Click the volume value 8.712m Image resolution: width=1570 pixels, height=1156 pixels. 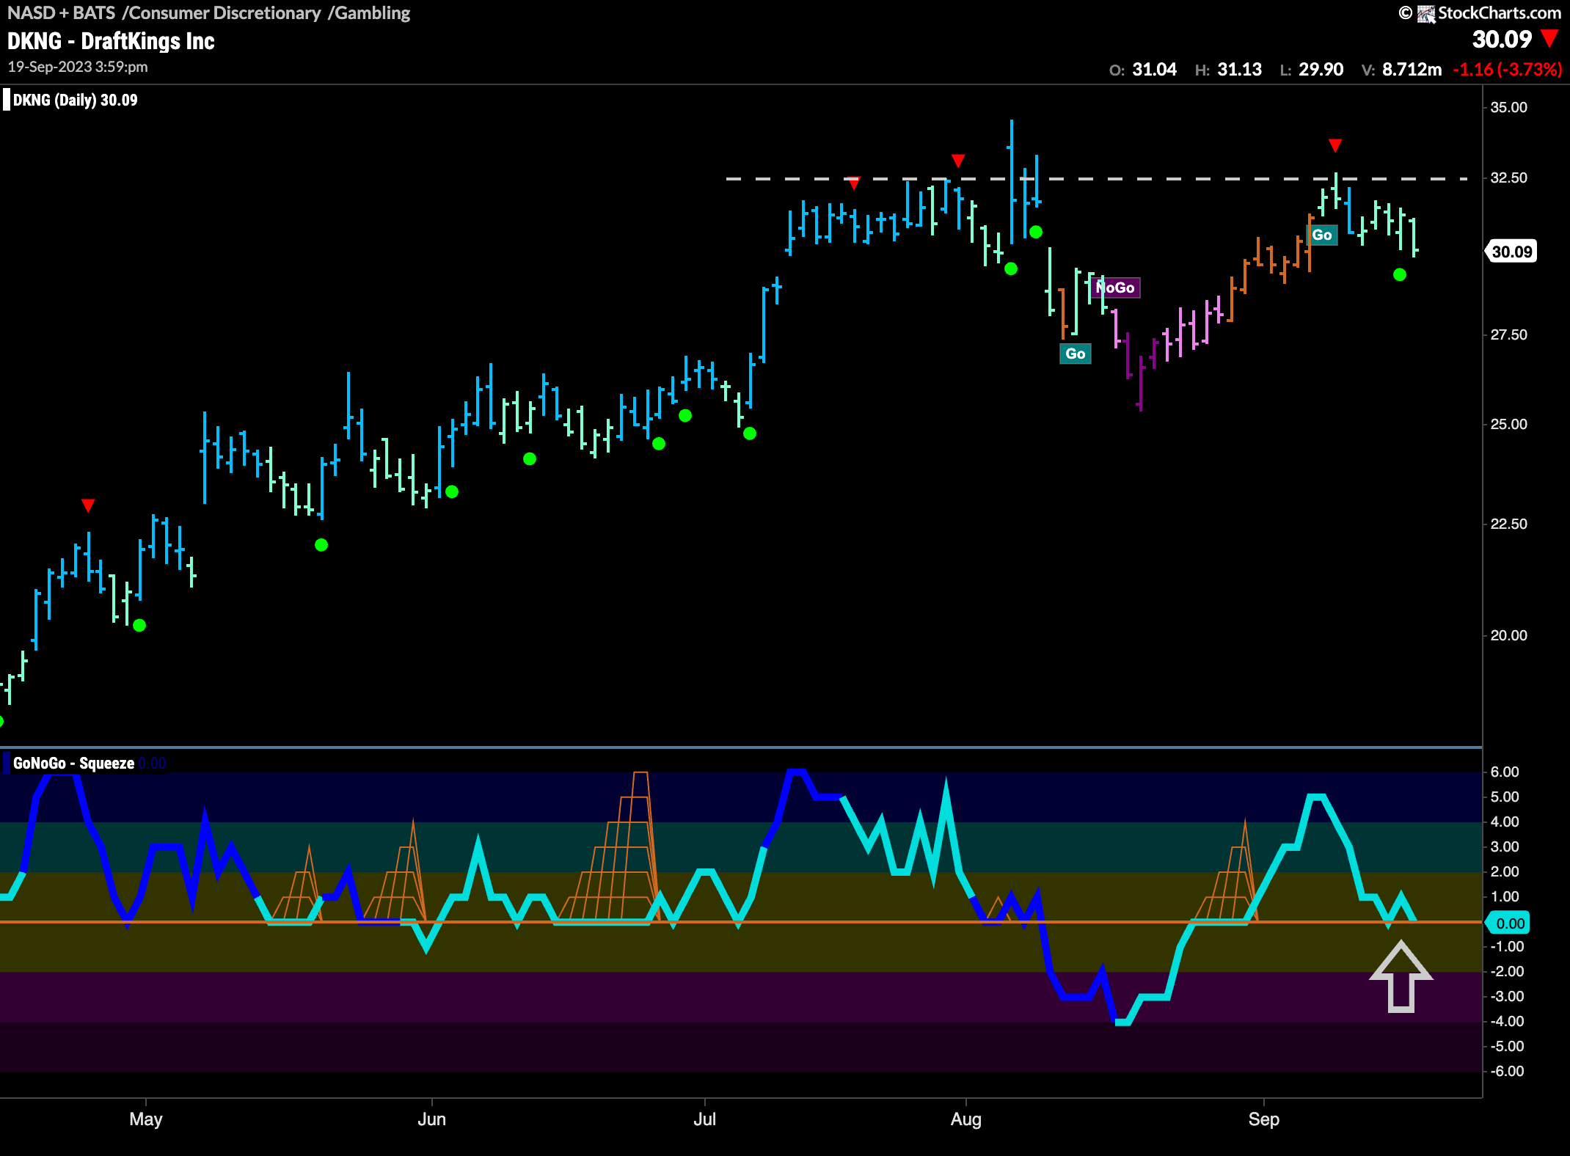tap(1412, 70)
